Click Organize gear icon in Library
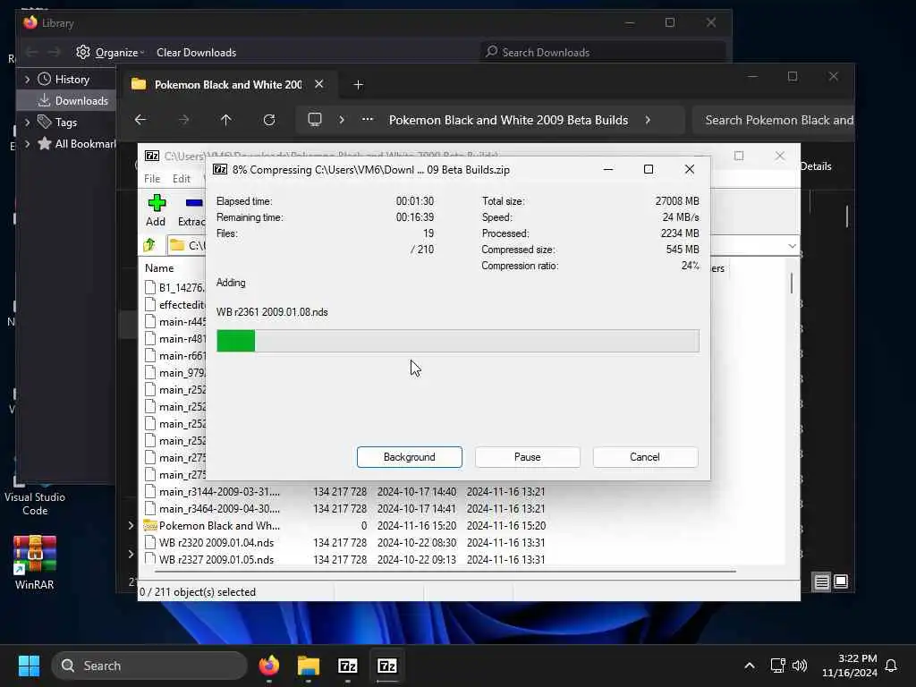This screenshot has height=687, width=916. [x=83, y=52]
